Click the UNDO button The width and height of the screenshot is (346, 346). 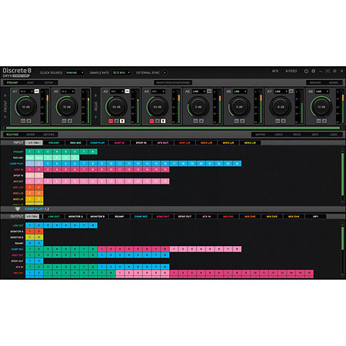pyautogui.click(x=278, y=135)
